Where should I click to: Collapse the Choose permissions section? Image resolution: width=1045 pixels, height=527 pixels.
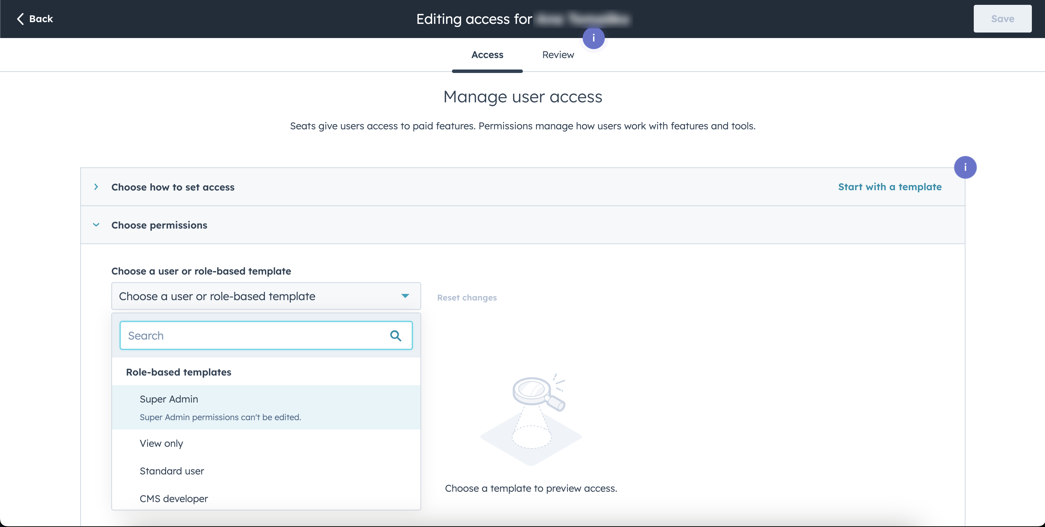(x=159, y=225)
